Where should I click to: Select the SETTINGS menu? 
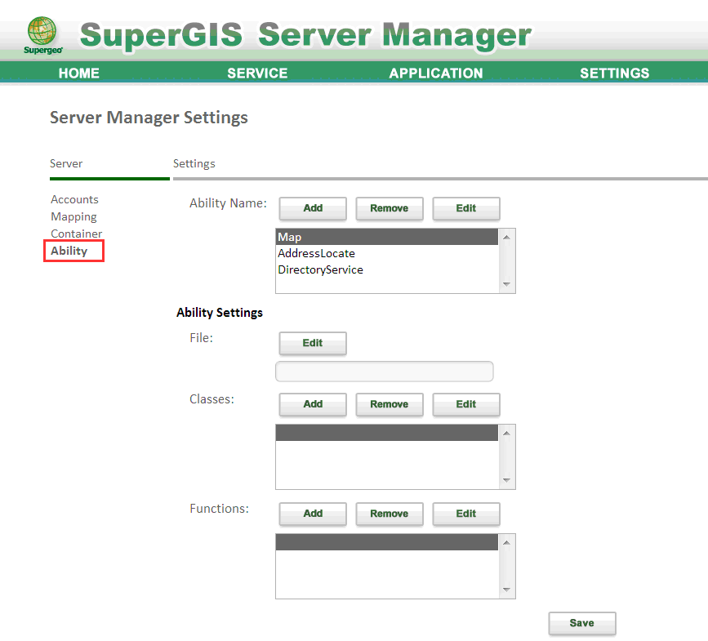(614, 73)
